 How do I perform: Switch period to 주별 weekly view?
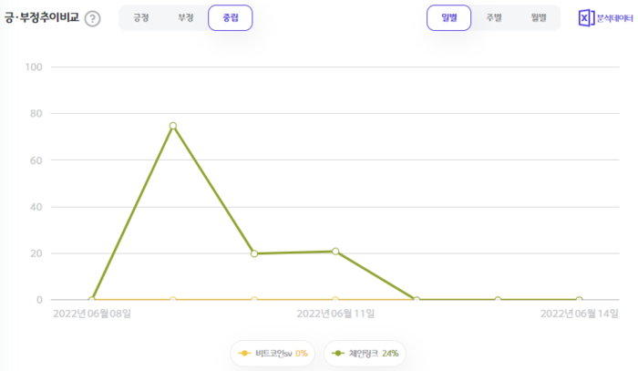coord(493,18)
